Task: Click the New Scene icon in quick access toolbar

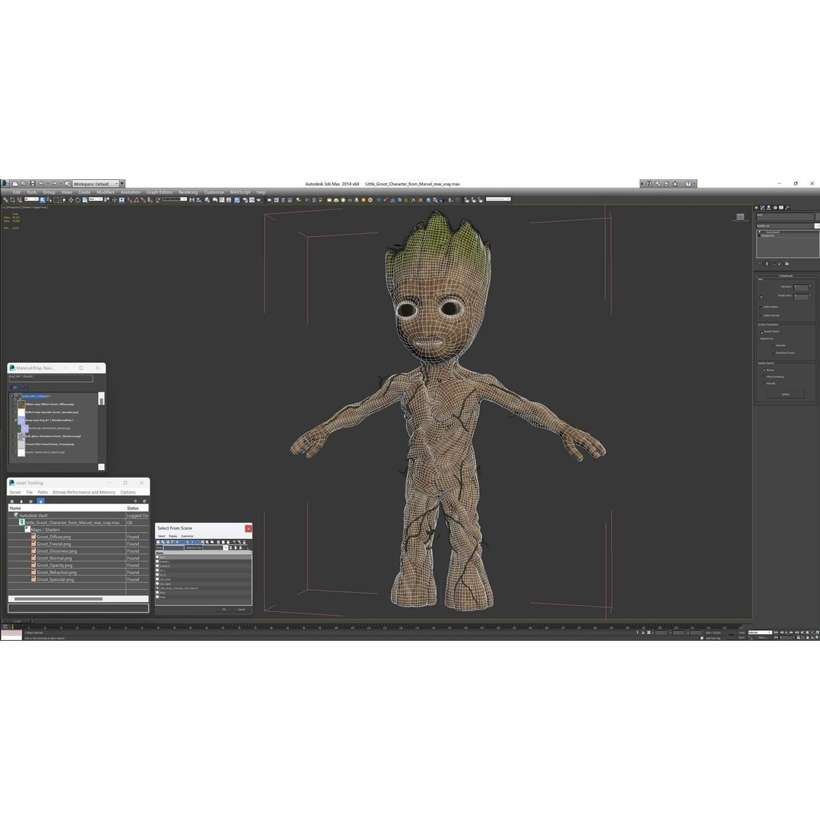Action: (x=15, y=184)
